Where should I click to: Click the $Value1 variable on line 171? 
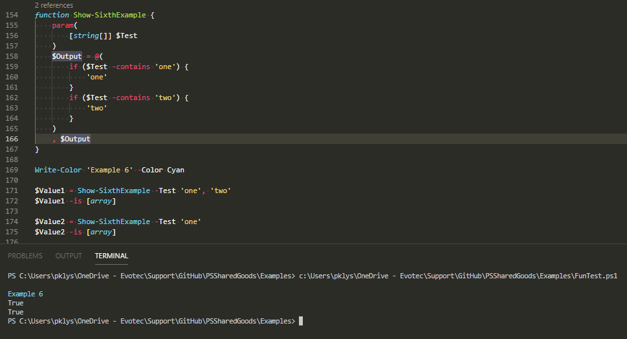(49, 191)
